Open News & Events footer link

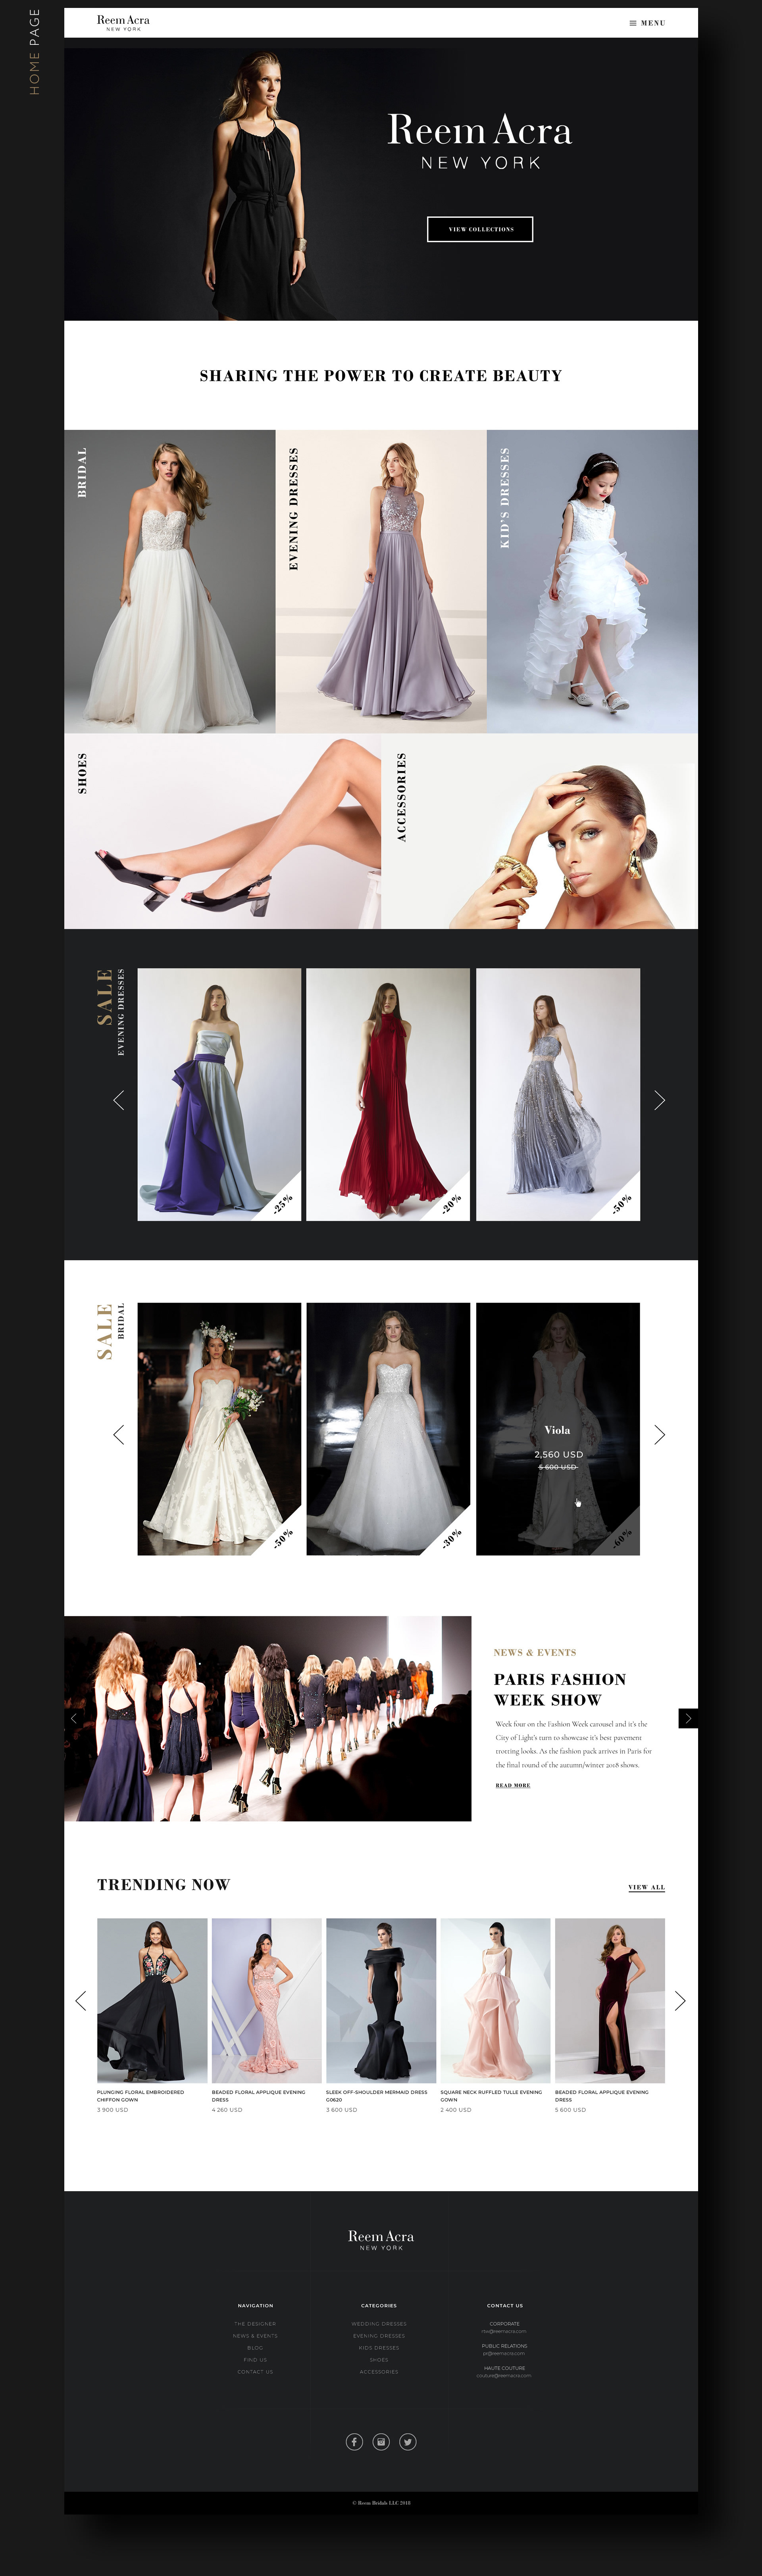tap(255, 2336)
